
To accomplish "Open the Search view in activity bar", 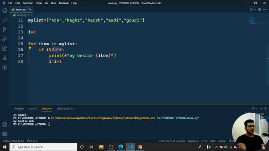I will click(x=5, y=20).
